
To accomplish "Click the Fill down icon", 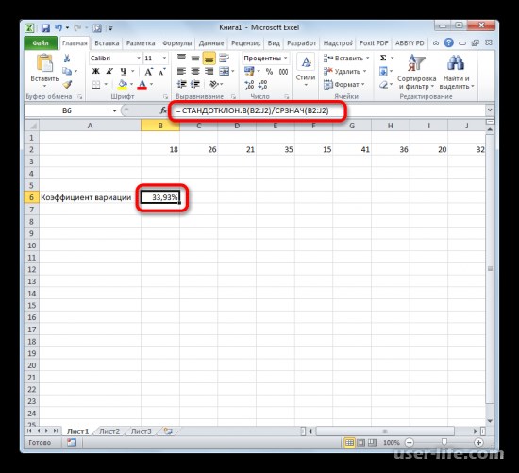I will [x=383, y=71].
